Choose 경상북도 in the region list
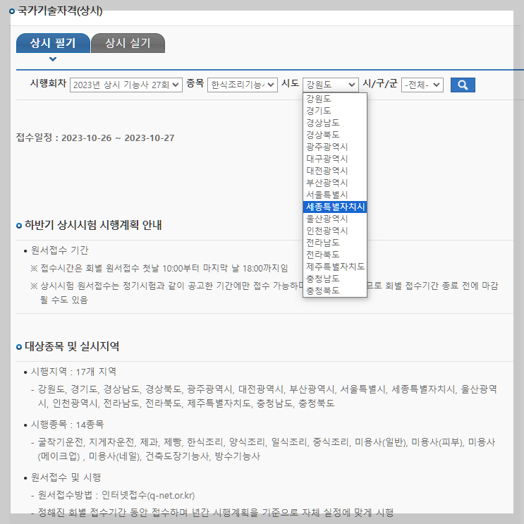524x524 pixels. click(x=335, y=135)
